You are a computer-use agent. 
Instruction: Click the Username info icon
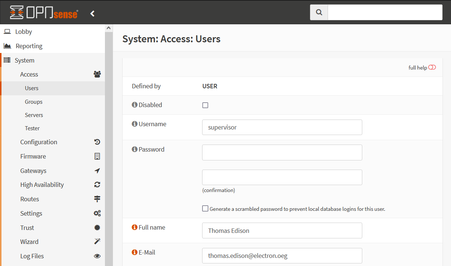134,124
